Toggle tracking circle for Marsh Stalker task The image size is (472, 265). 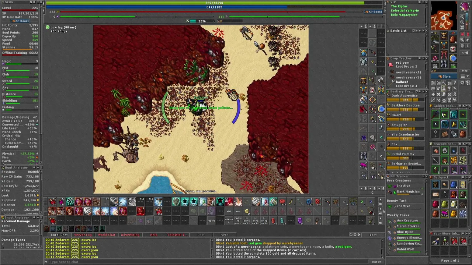pyautogui.click(x=395, y=227)
